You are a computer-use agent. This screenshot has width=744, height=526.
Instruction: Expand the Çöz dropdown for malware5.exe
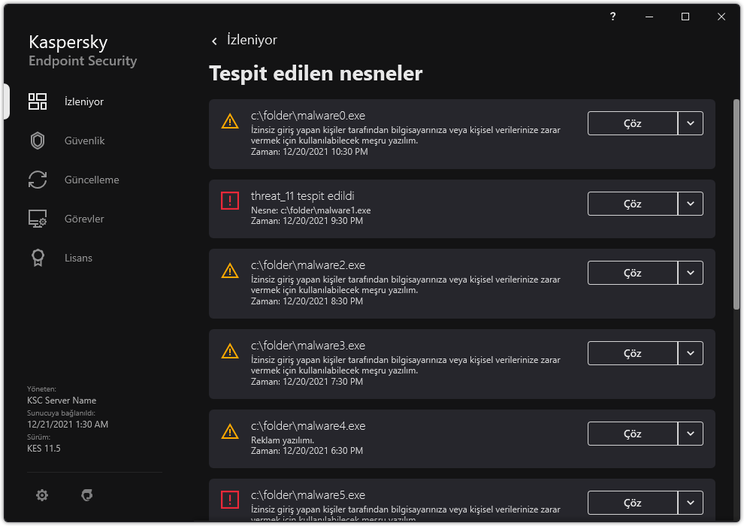click(691, 503)
